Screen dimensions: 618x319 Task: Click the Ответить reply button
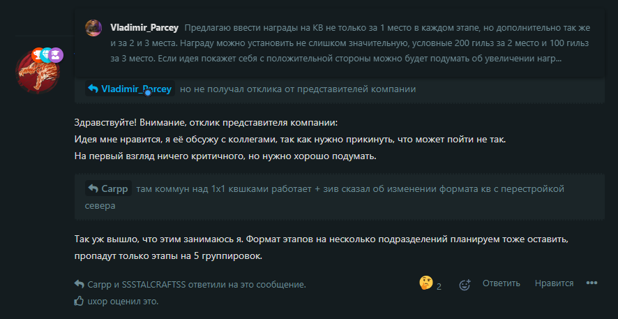click(x=502, y=283)
